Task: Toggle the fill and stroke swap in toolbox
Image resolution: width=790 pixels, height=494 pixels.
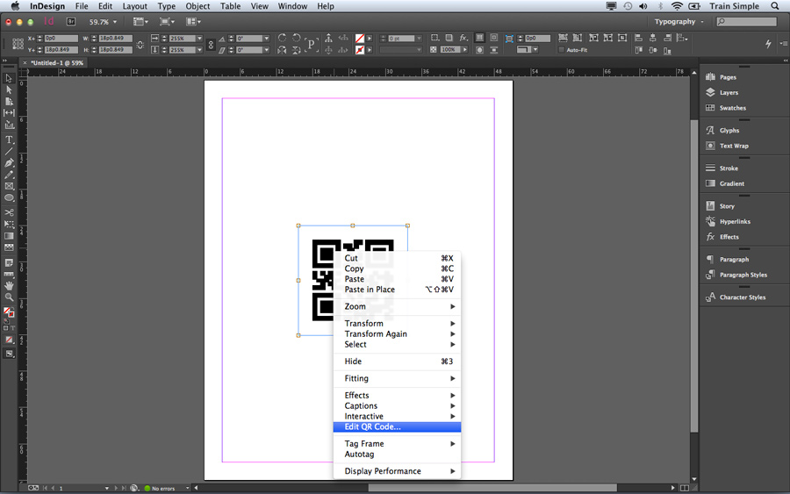Action: (12, 308)
